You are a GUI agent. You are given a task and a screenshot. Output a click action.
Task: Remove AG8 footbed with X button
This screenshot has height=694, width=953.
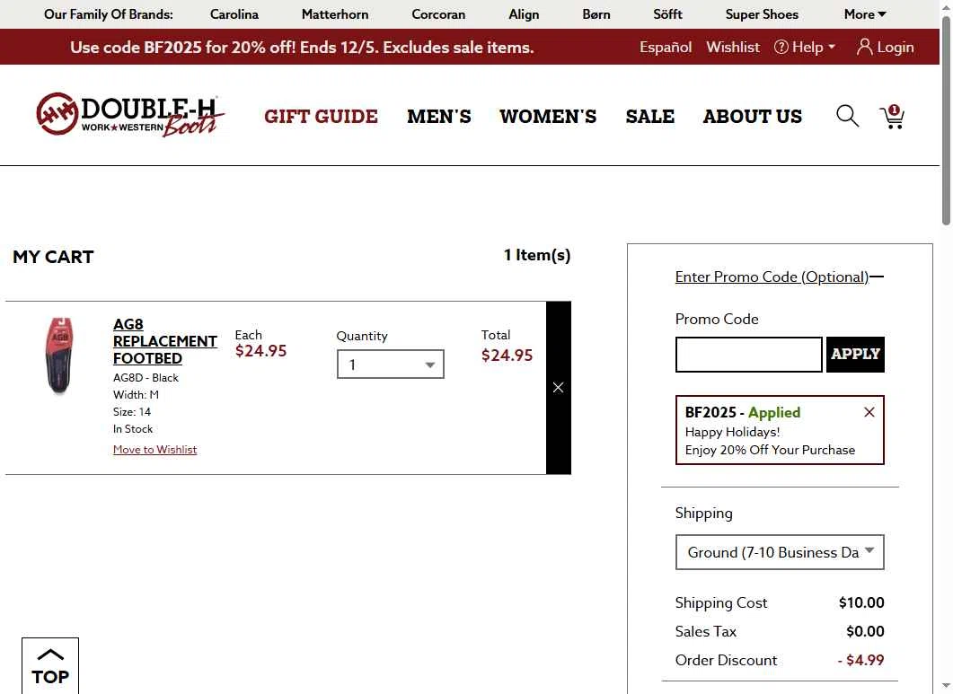pyautogui.click(x=558, y=388)
